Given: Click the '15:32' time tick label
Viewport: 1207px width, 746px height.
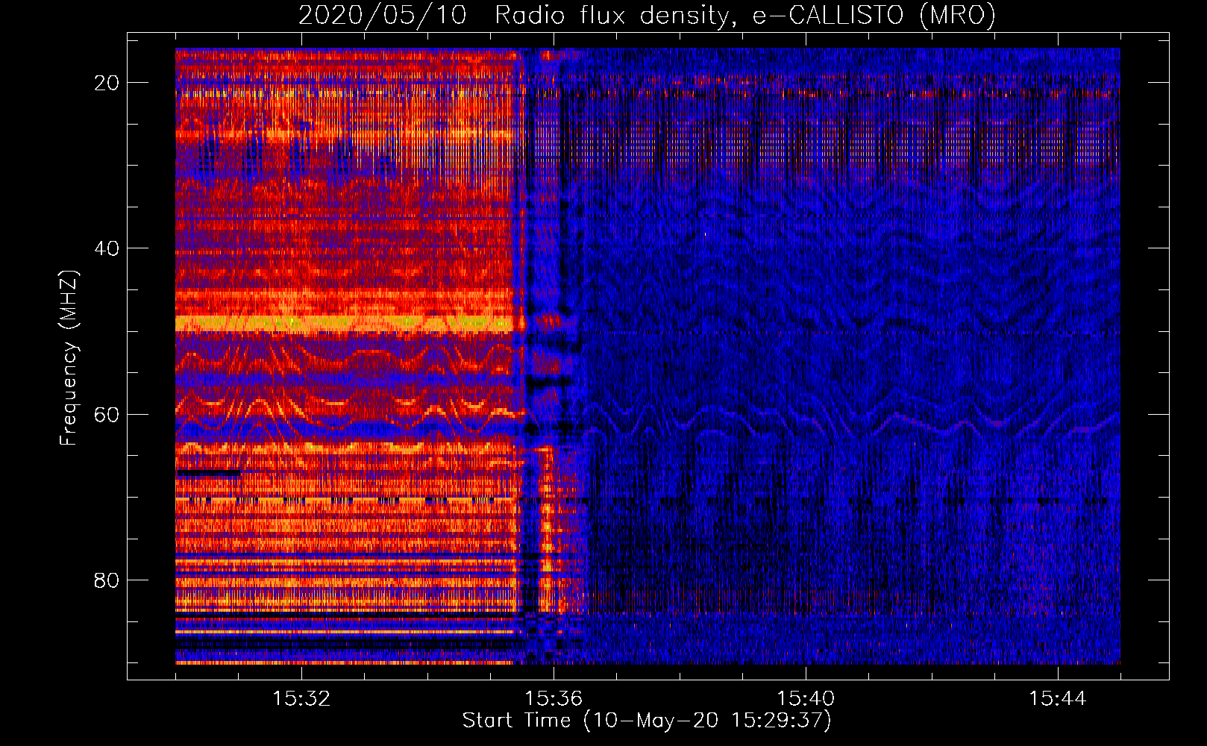Looking at the screenshot, I should tap(301, 699).
